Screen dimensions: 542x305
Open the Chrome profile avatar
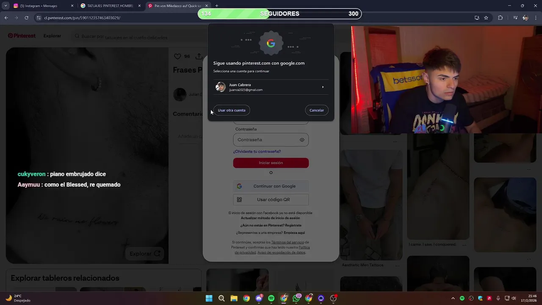[x=525, y=18]
